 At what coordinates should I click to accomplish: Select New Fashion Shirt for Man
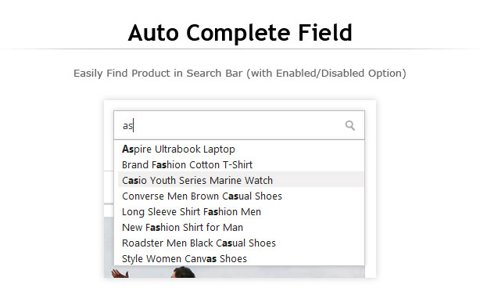241,227
